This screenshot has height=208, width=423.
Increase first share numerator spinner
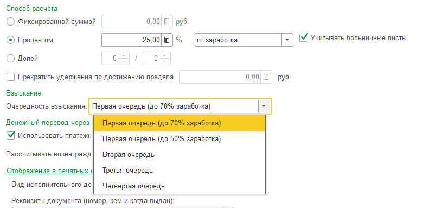coord(124,55)
